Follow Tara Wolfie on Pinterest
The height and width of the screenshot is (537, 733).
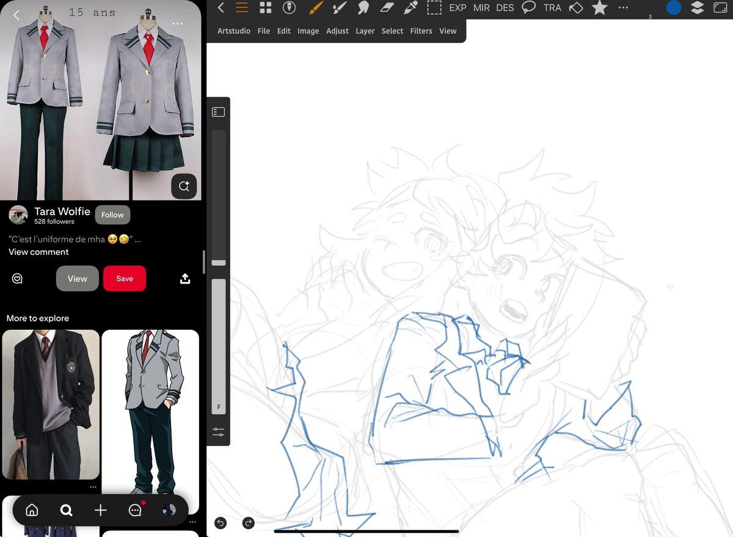click(112, 214)
